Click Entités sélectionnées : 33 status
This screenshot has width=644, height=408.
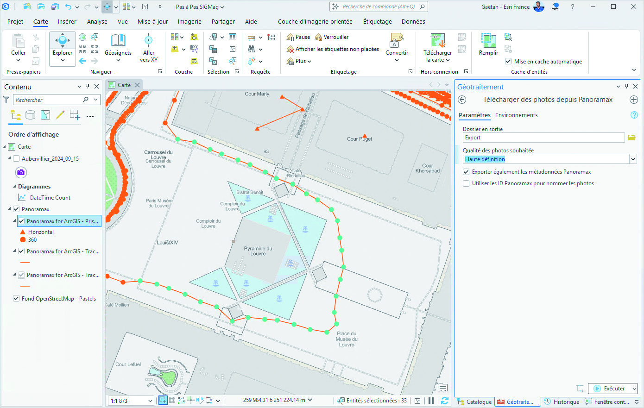coord(372,401)
